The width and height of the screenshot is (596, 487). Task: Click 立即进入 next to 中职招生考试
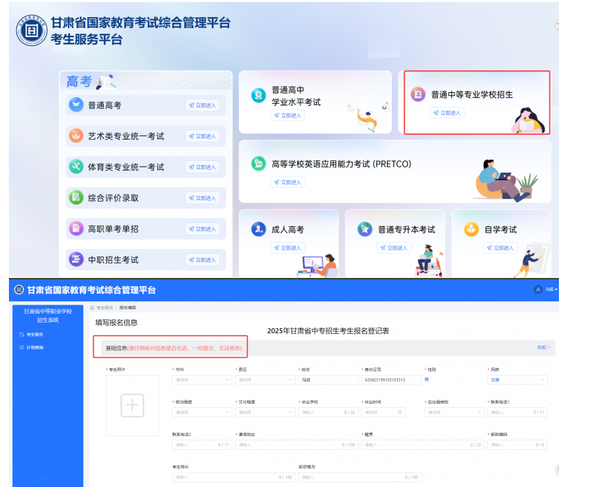[x=202, y=260]
